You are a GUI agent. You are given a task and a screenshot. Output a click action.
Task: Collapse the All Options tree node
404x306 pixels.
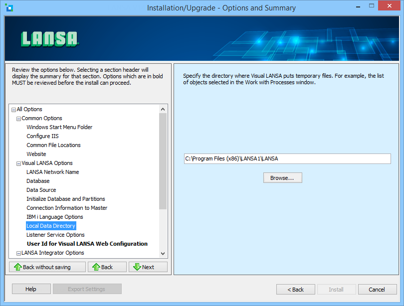pos(13,110)
